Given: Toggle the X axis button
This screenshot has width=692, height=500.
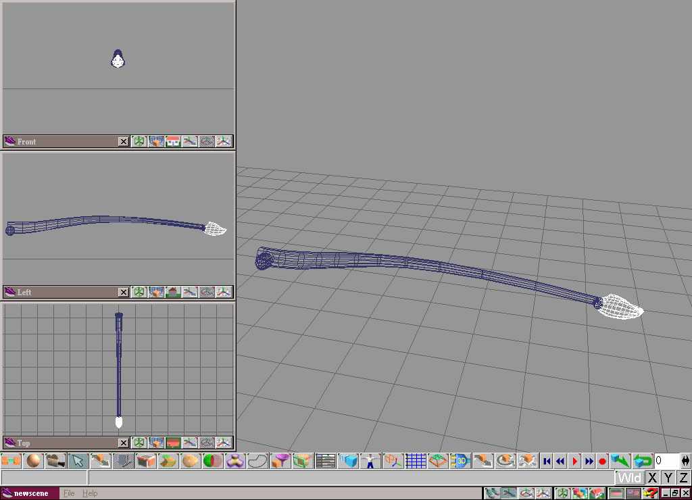Looking at the screenshot, I should point(652,478).
